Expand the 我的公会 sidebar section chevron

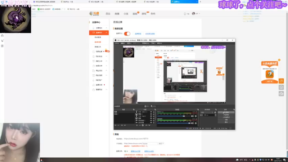pos(106,61)
